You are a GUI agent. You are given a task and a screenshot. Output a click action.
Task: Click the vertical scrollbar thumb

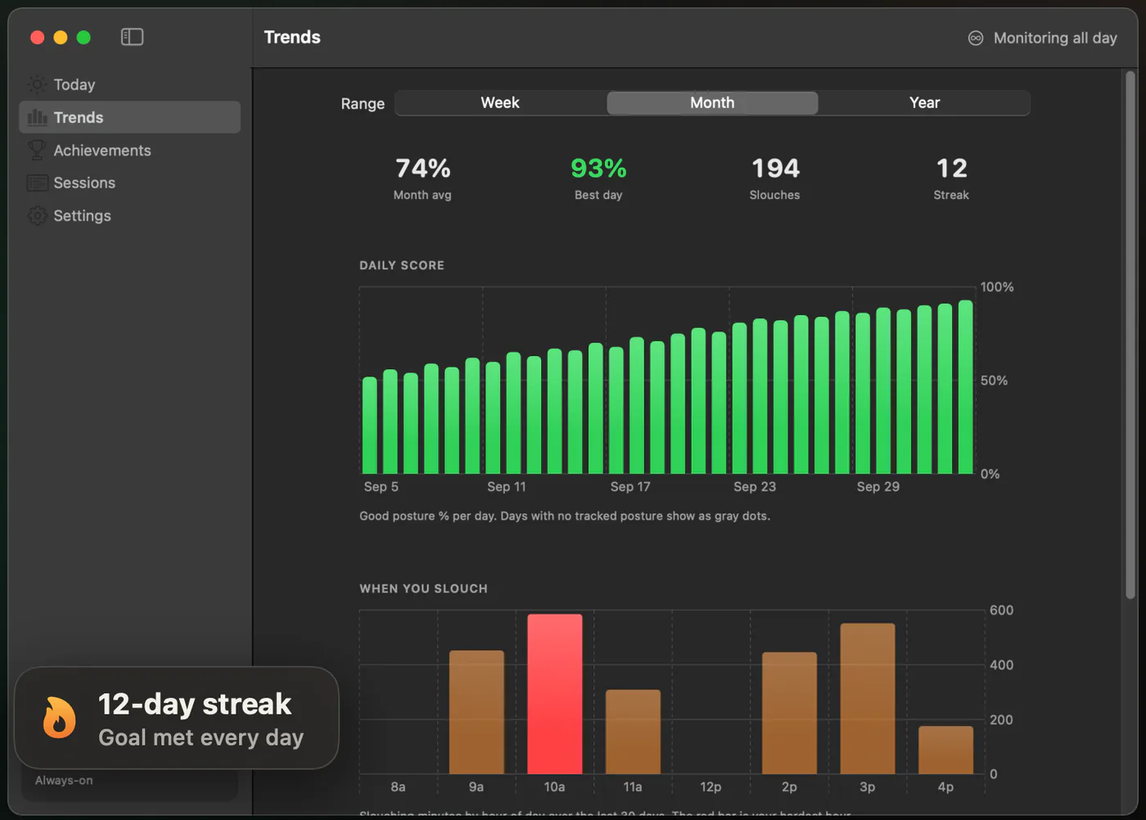[x=1130, y=336]
